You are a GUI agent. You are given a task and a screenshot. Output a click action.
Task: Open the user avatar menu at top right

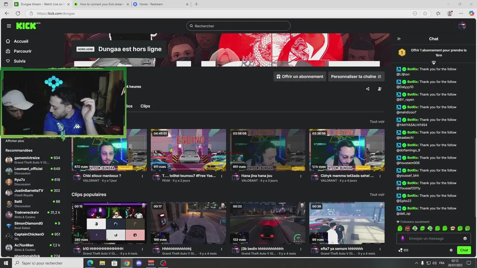462,26
